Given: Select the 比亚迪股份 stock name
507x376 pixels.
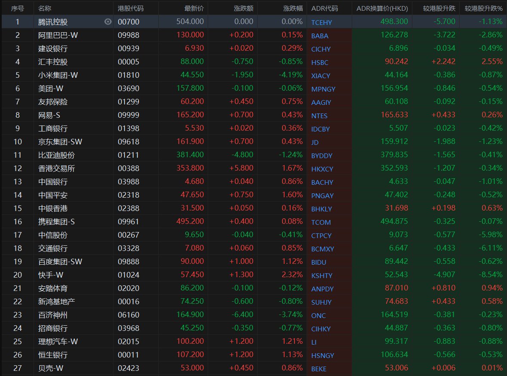Looking at the screenshot, I should [x=56, y=155].
